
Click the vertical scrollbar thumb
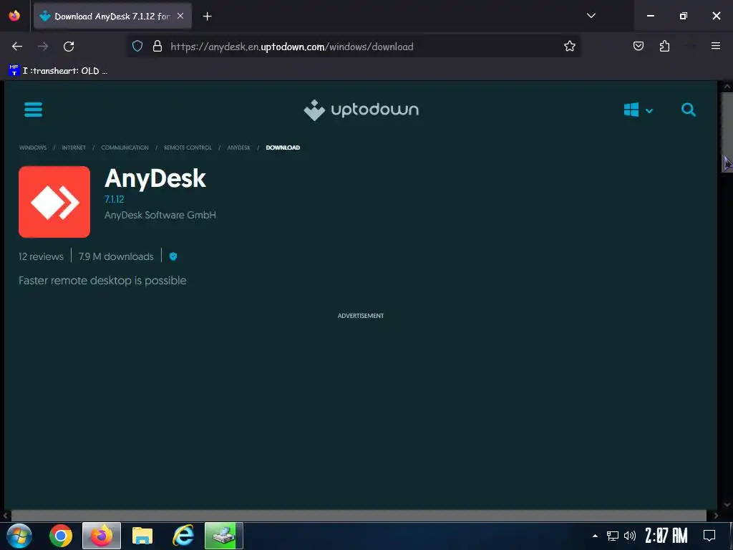tap(727, 132)
